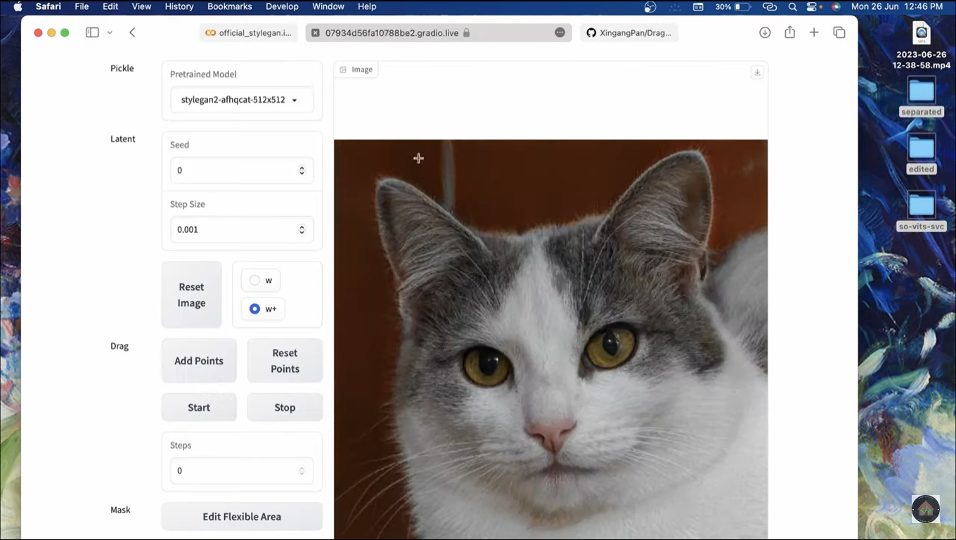The image size is (956, 540).
Task: Click the Add Points button
Action: point(199,360)
